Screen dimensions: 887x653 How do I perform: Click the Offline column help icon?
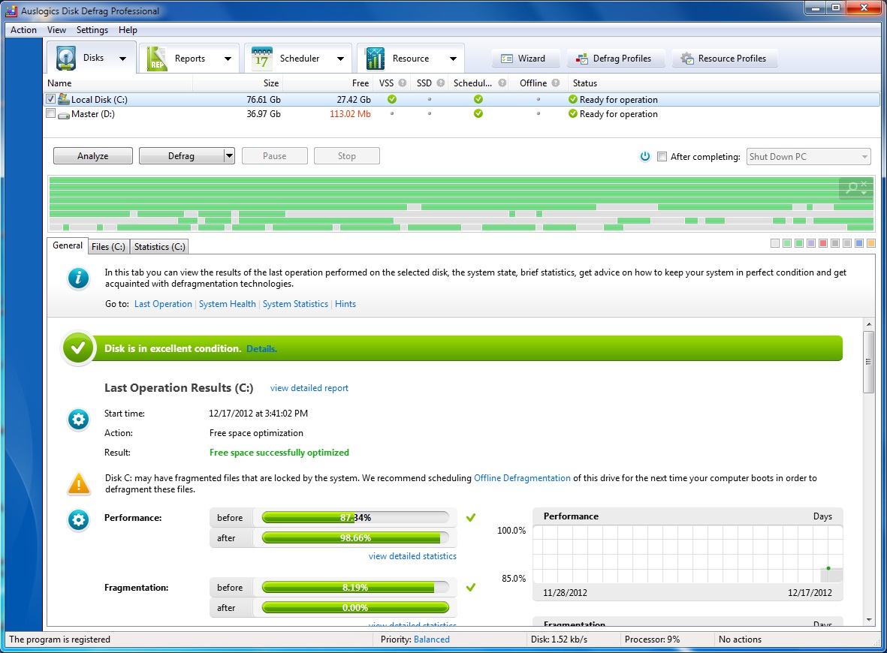(556, 83)
